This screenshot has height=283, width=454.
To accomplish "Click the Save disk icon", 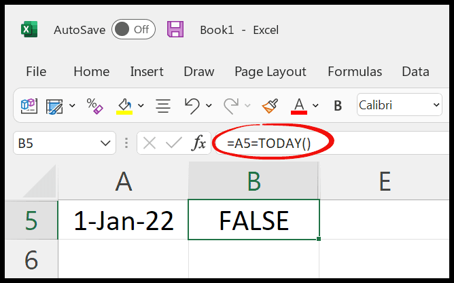I will click(175, 29).
